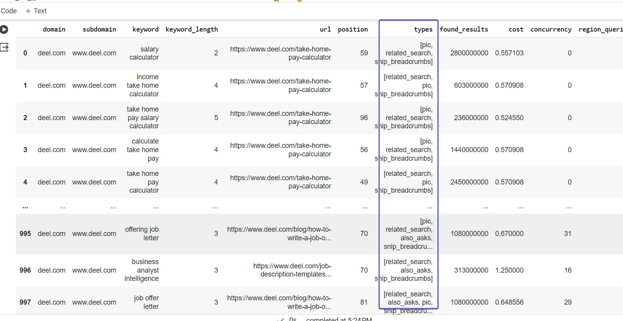Click the cost column header
This screenshot has height=321, width=623.
(x=516, y=29)
